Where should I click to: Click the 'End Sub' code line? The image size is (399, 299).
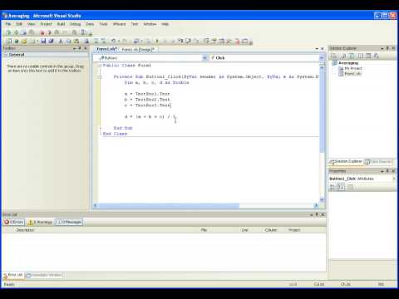[123, 128]
